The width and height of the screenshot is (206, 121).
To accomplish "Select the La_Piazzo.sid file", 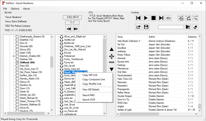I will click(x=71, y=111).
